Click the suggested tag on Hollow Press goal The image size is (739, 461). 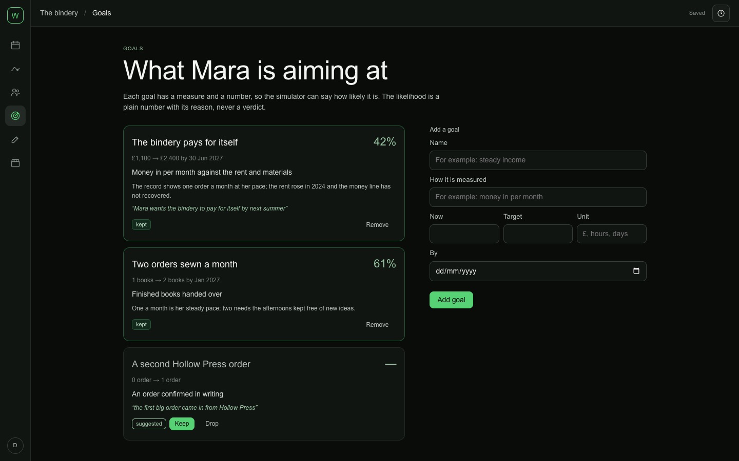pos(149,424)
